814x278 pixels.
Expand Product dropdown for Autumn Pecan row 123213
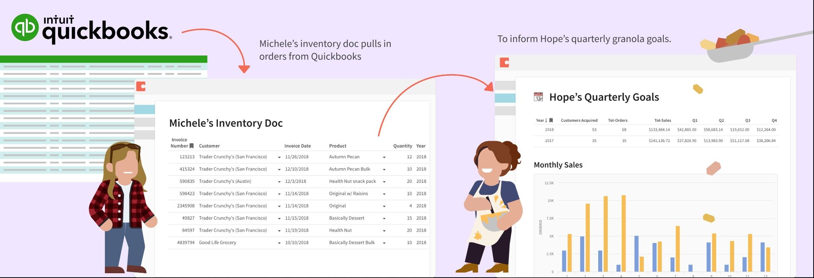click(x=384, y=157)
